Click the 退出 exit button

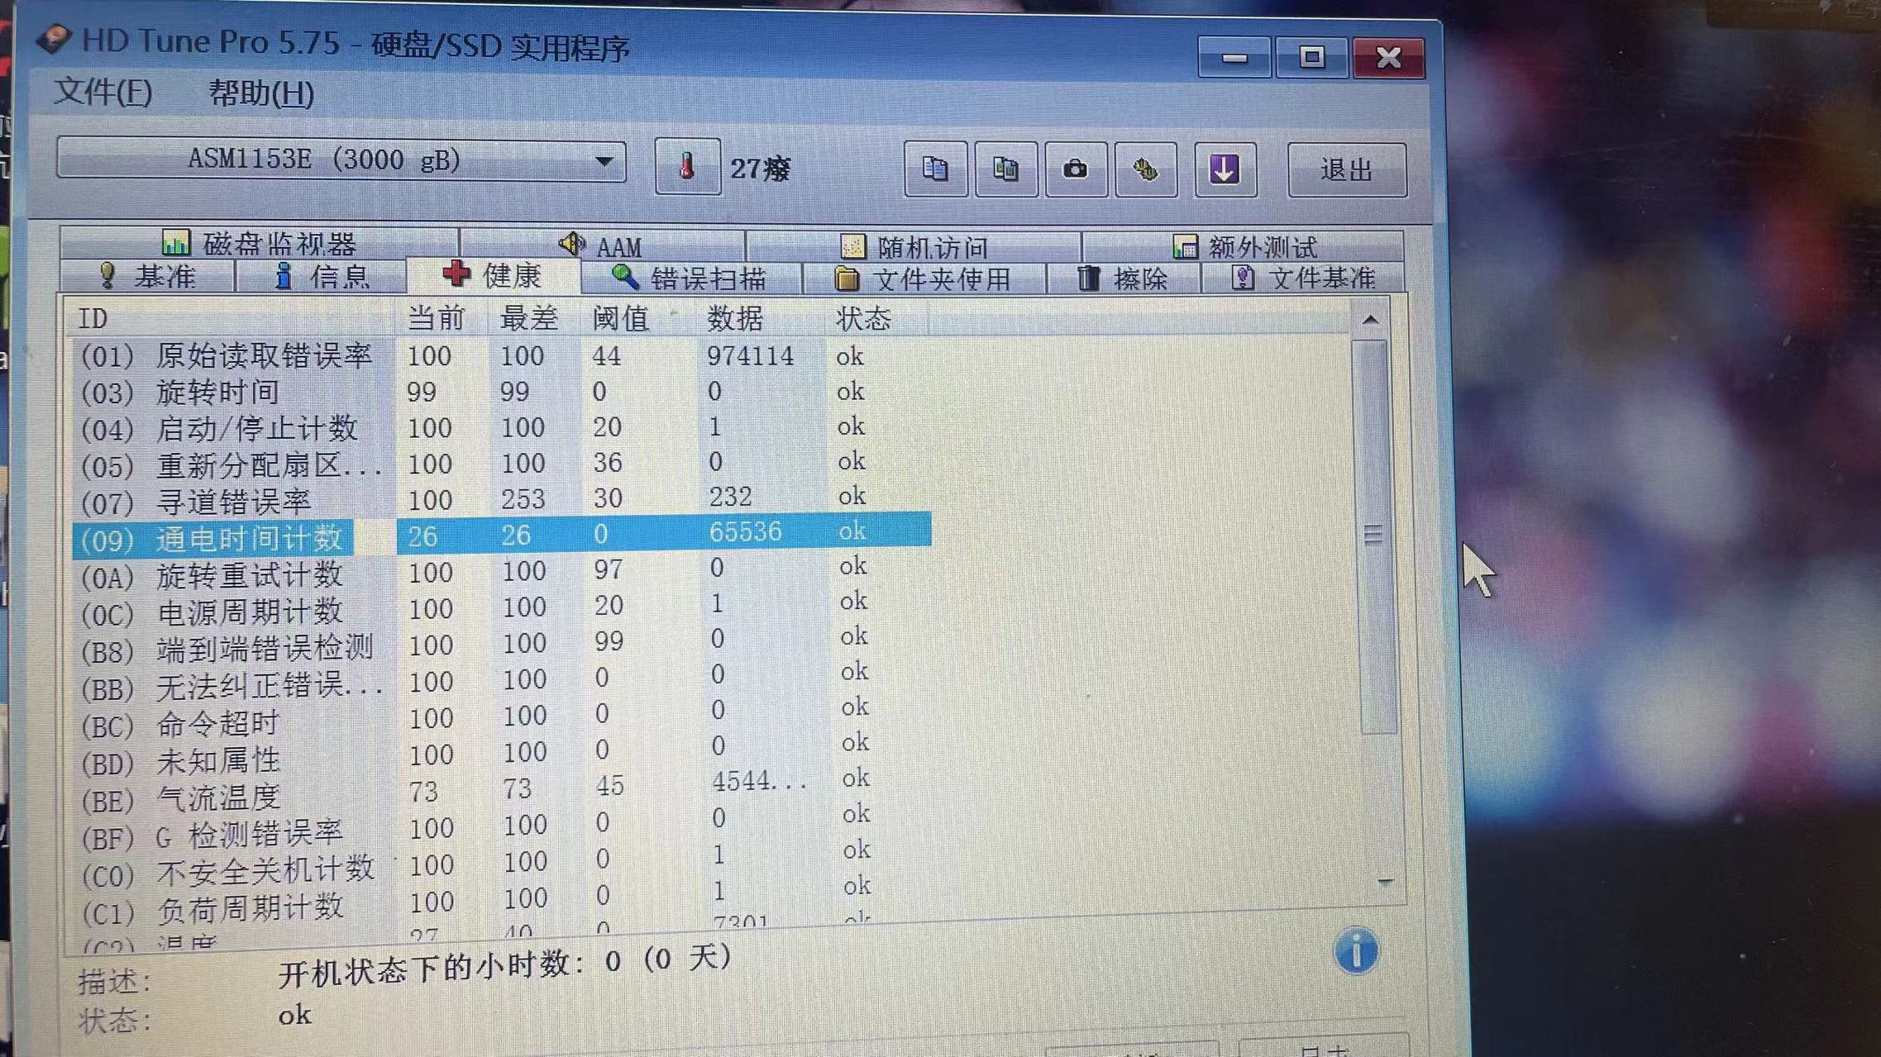pyautogui.click(x=1347, y=170)
